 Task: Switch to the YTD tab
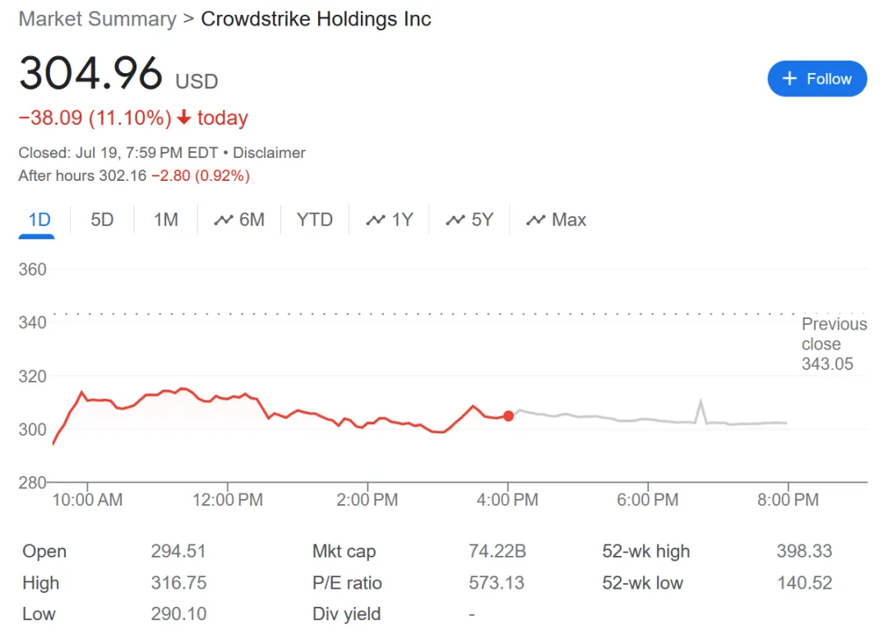click(x=315, y=220)
